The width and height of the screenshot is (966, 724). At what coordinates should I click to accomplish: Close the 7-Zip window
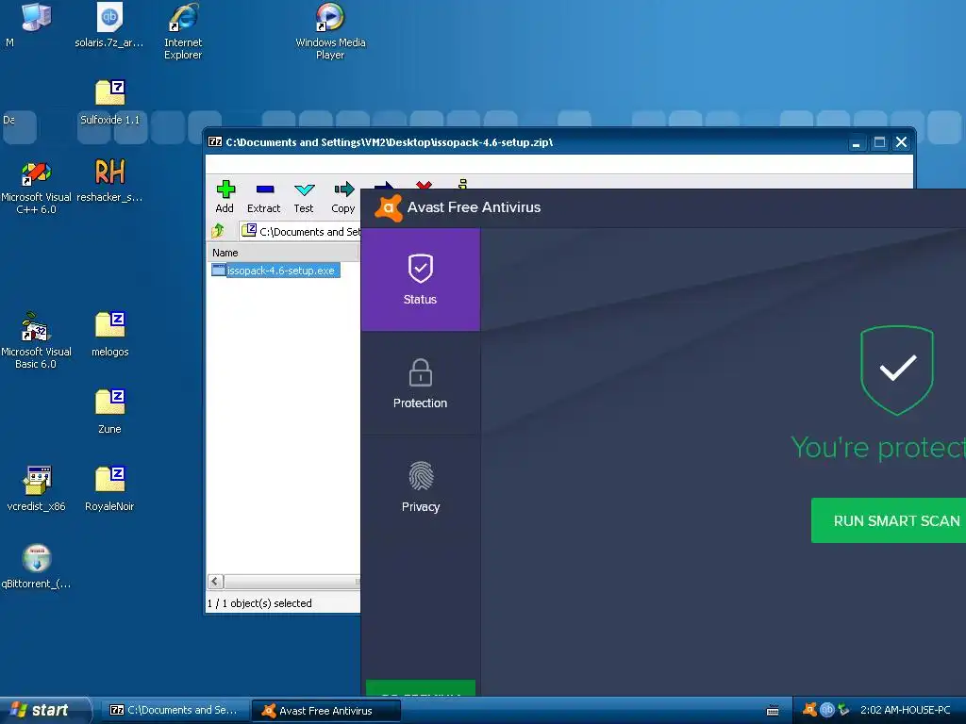(901, 143)
